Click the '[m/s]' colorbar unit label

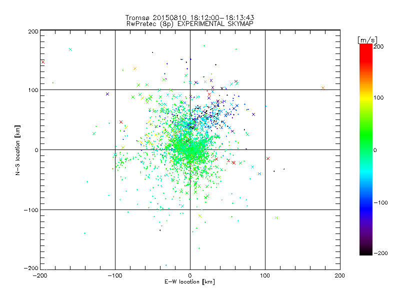(367, 40)
